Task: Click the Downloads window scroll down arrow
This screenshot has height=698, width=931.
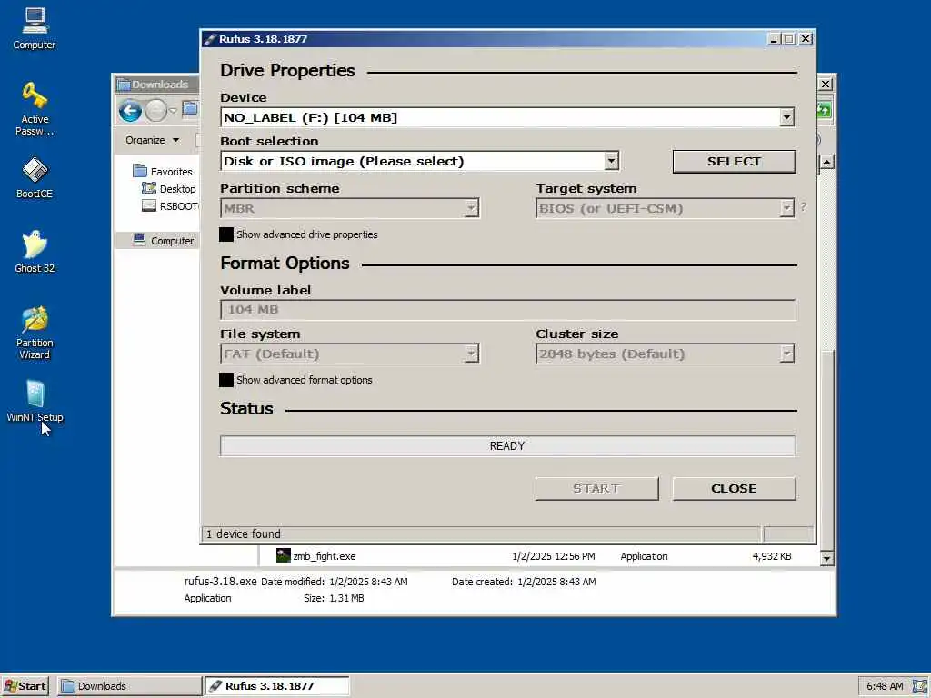Action: coord(826,558)
